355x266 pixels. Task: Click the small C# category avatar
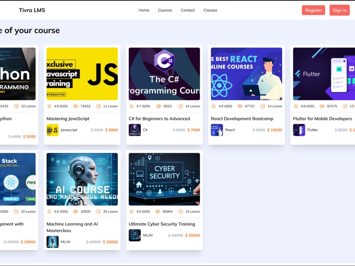135,130
